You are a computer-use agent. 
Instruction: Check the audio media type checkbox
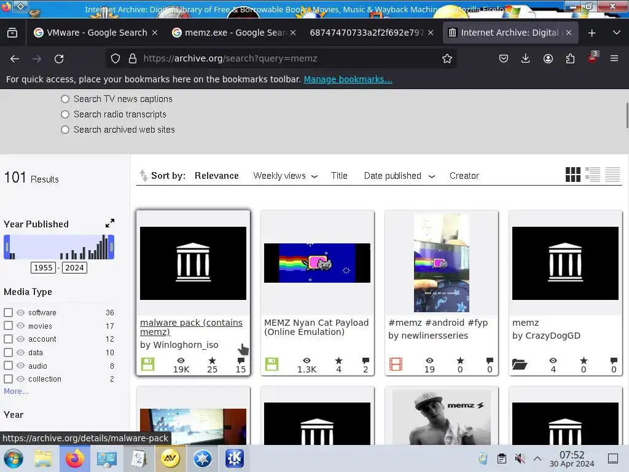[x=8, y=366]
